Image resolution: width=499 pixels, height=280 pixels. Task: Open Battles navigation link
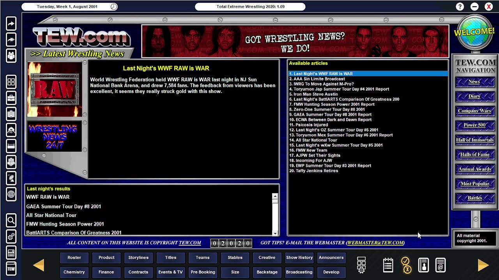(474, 198)
